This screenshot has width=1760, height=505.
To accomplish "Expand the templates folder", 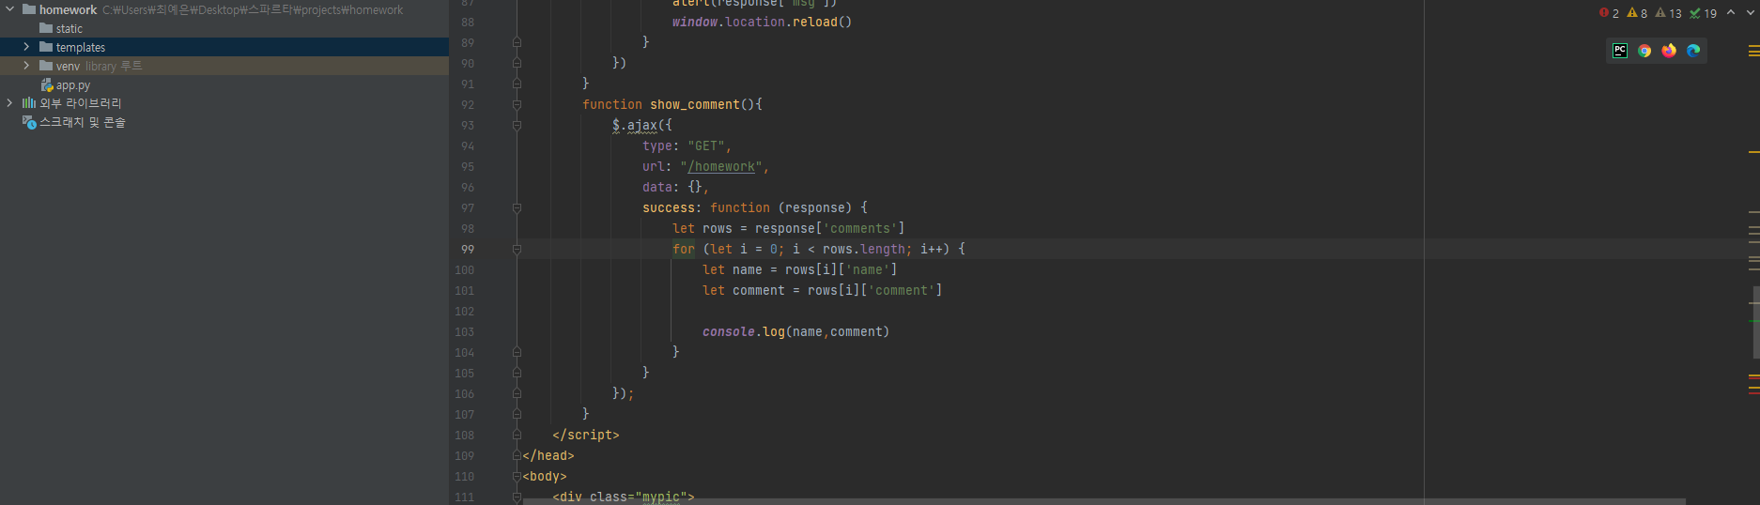I will pos(26,47).
